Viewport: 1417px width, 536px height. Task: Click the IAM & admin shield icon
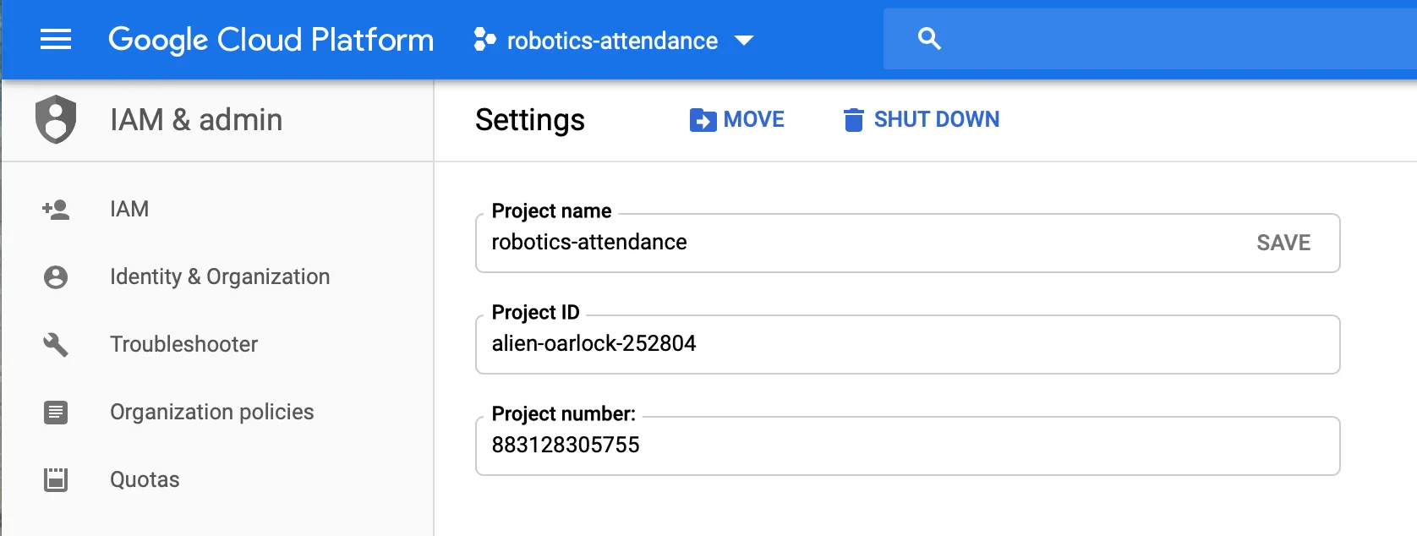tap(56, 119)
